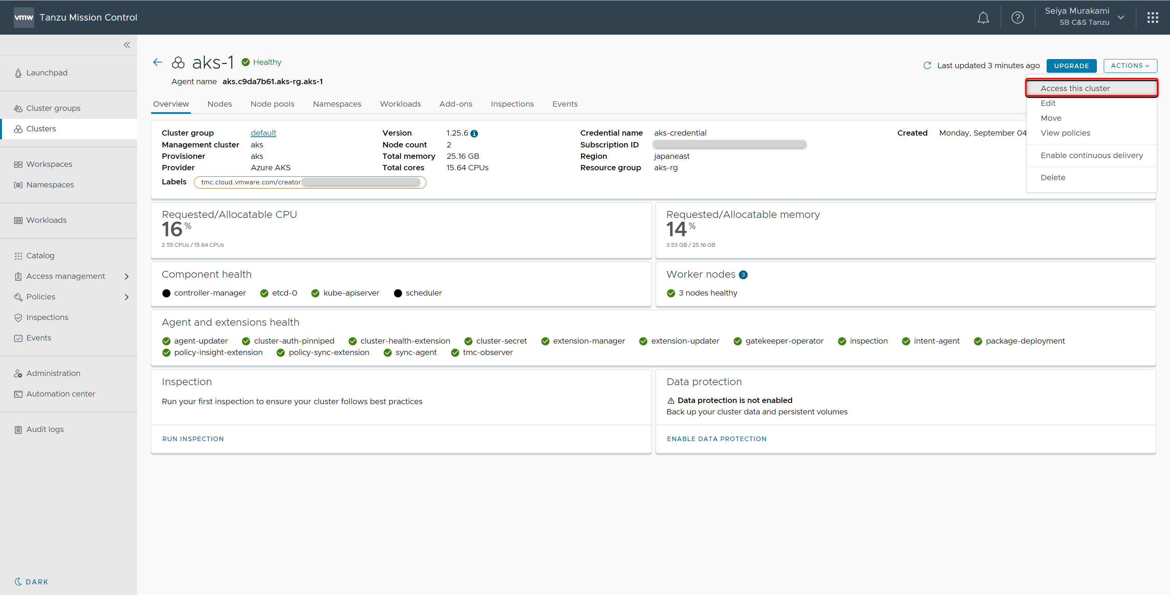Switch to the Node pools tab
Image resolution: width=1170 pixels, height=595 pixels.
click(x=272, y=104)
